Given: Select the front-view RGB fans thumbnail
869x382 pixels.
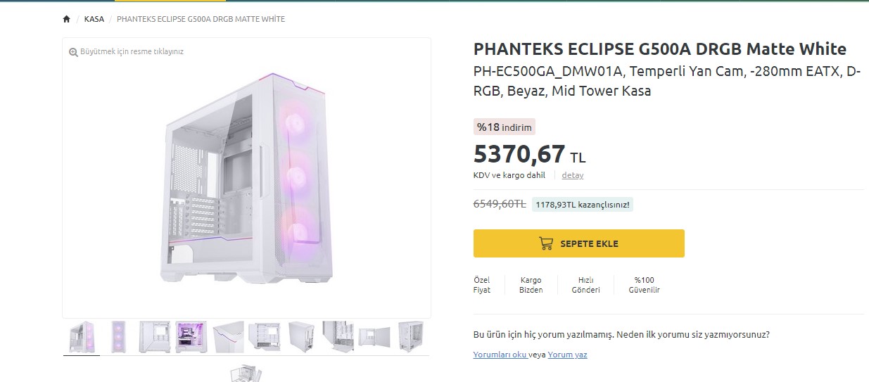Looking at the screenshot, I should (x=118, y=337).
